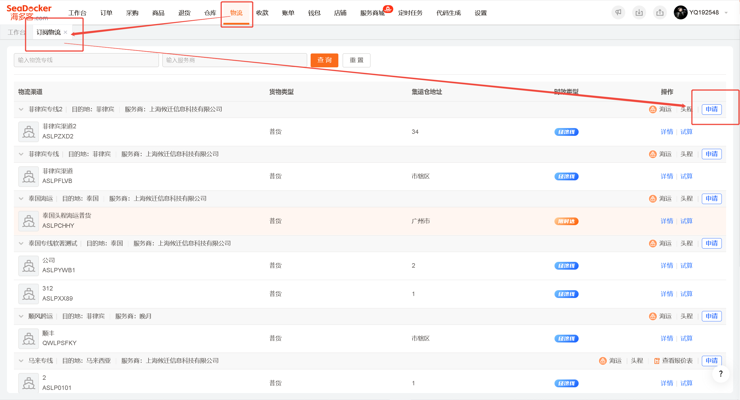Click the 经济线 badge on 菲律宾渠道2
Screen dimensions: 740x400
click(x=566, y=132)
